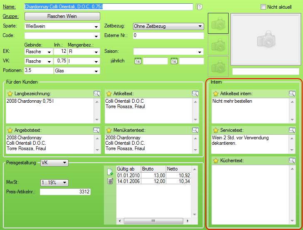Click the price table horizontal scrollbar

click(x=153, y=221)
